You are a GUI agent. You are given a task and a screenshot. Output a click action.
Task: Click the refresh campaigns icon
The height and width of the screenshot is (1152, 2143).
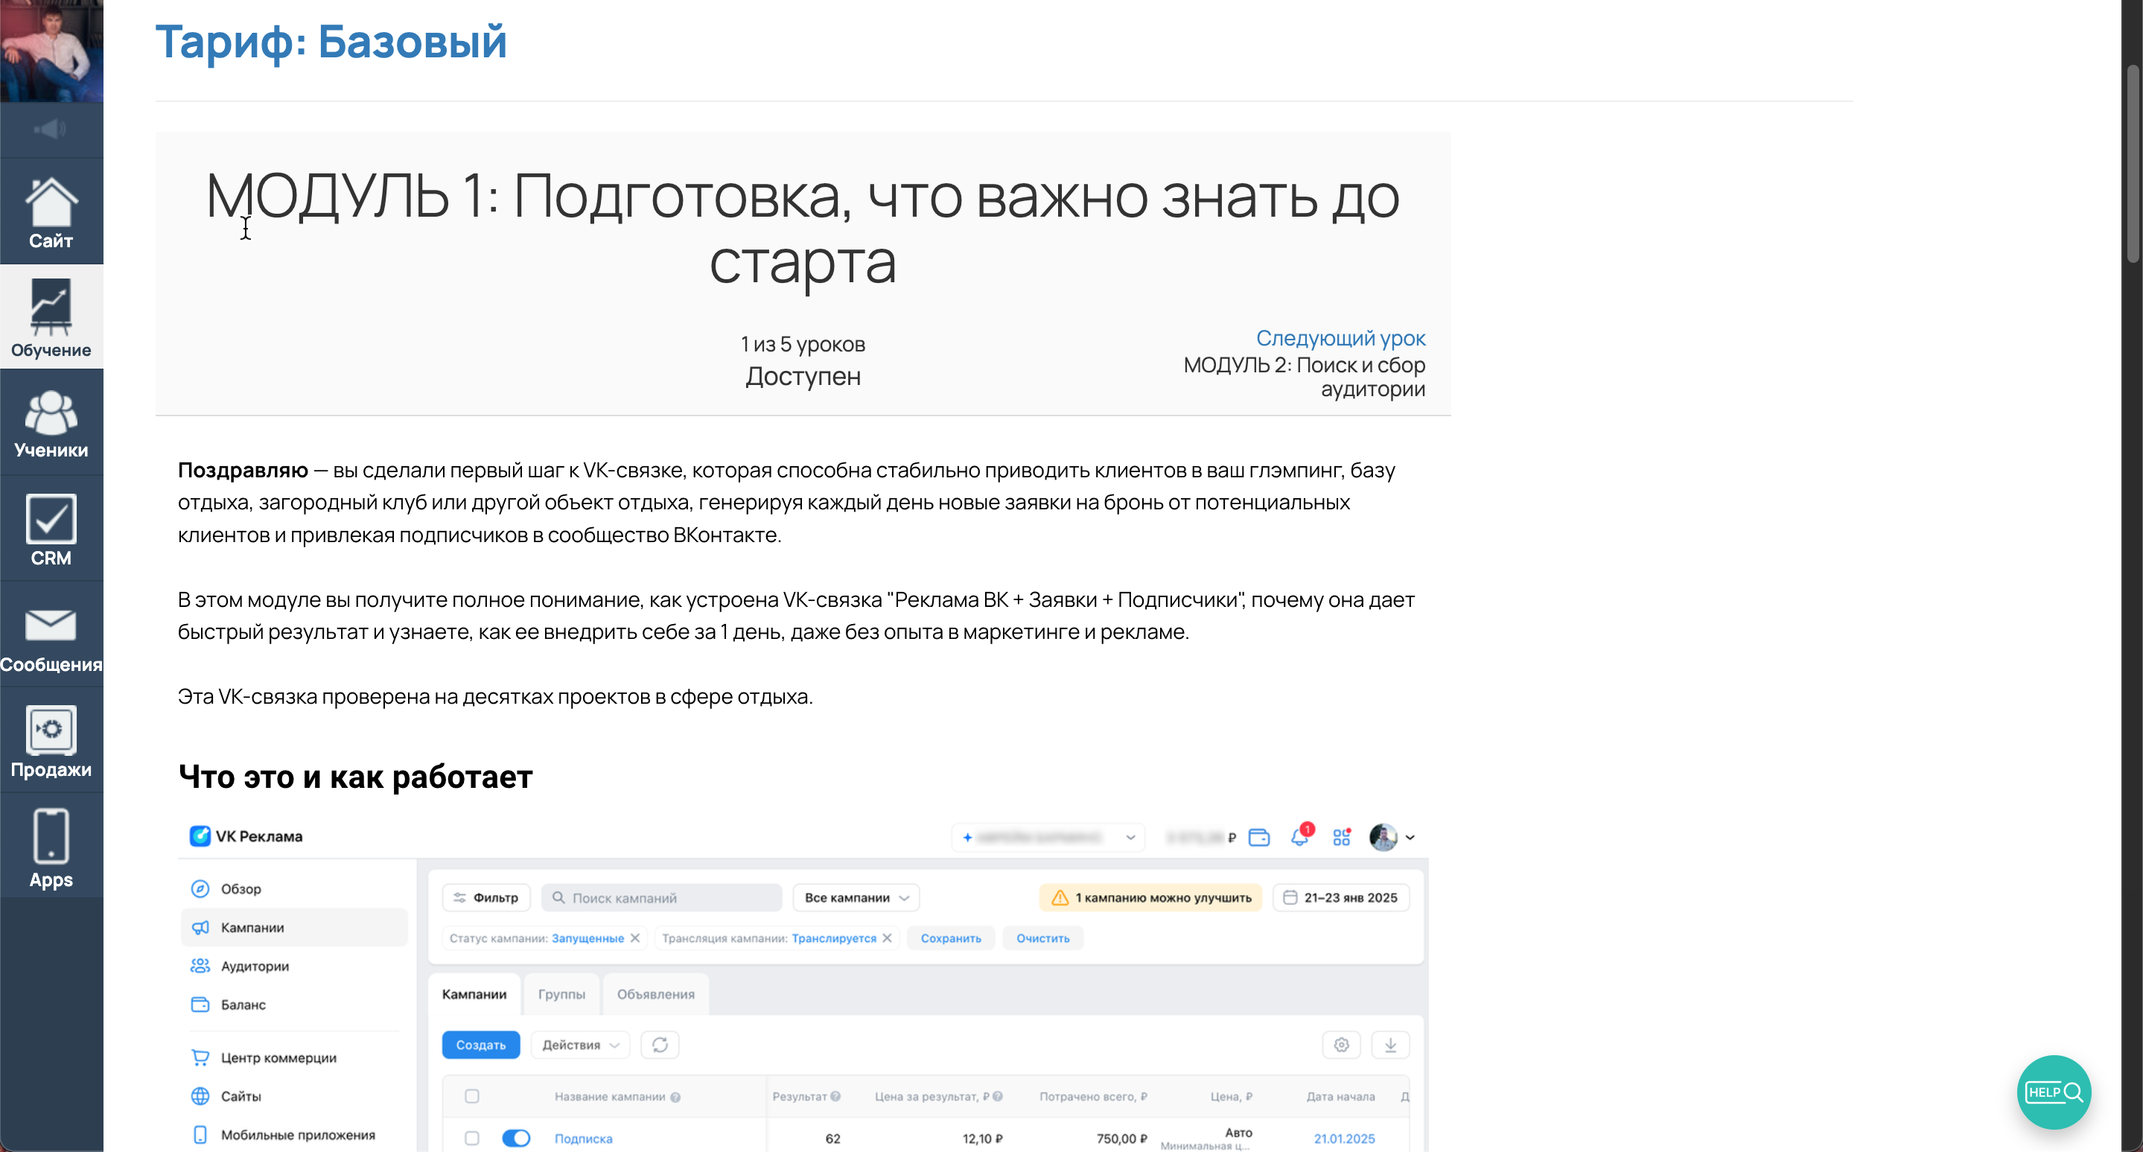point(660,1045)
